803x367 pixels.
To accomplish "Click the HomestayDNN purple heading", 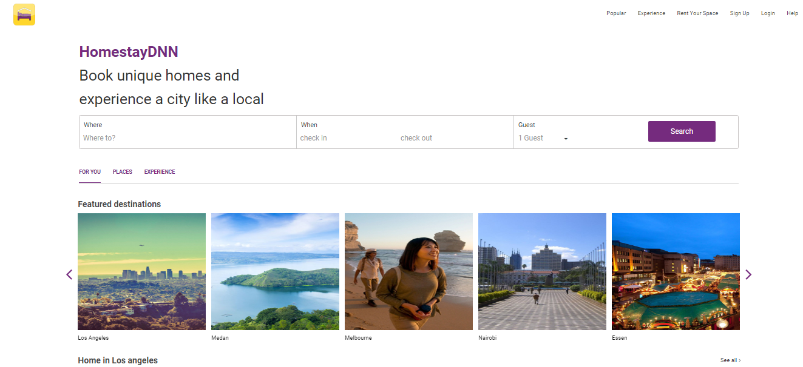I will [129, 51].
